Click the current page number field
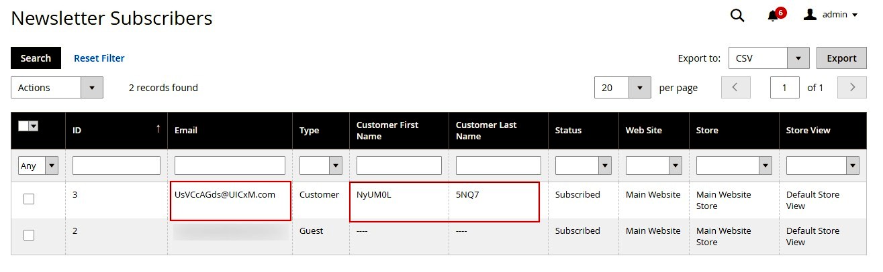Screen dimensions: 883x272 [x=784, y=88]
